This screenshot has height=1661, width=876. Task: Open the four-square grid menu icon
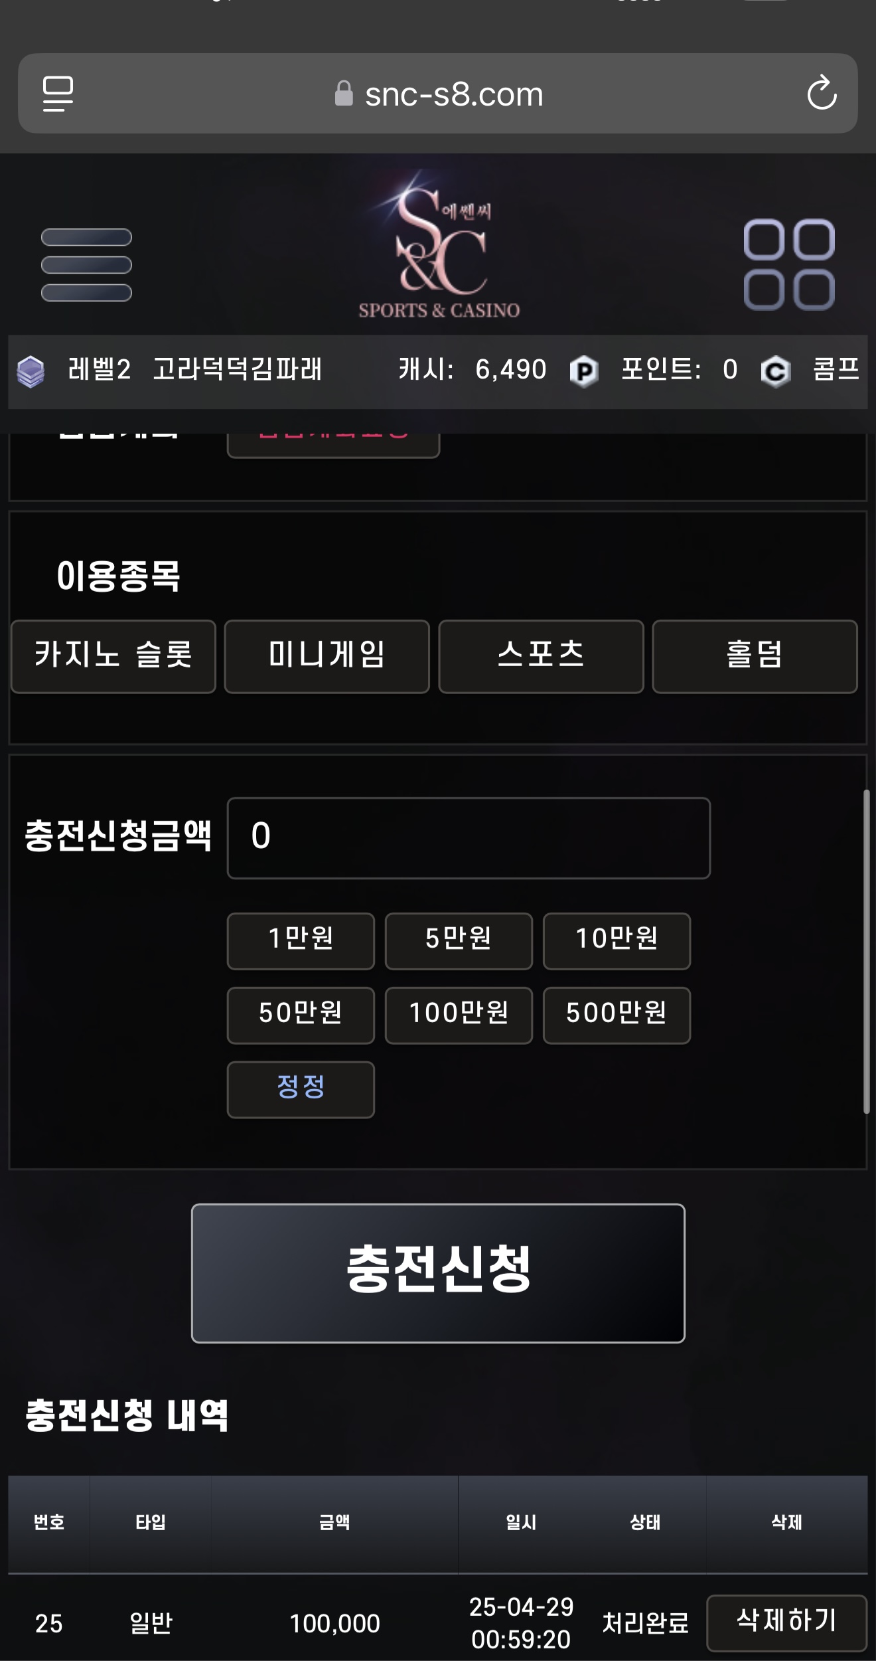[789, 264]
